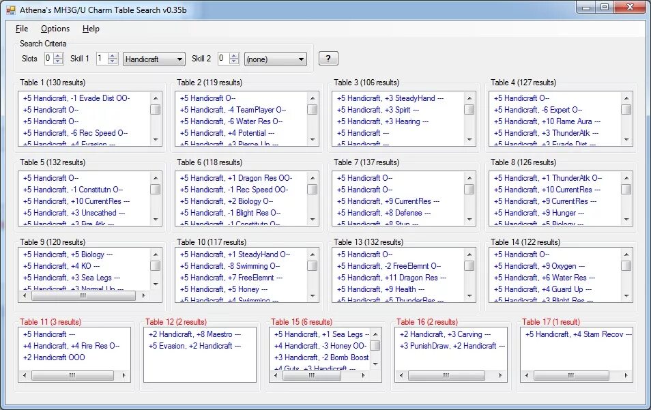651x410 pixels.
Task: Select '+5 Handicraft, +10 Flame Aura ---' in Table 4
Action: tap(547, 121)
